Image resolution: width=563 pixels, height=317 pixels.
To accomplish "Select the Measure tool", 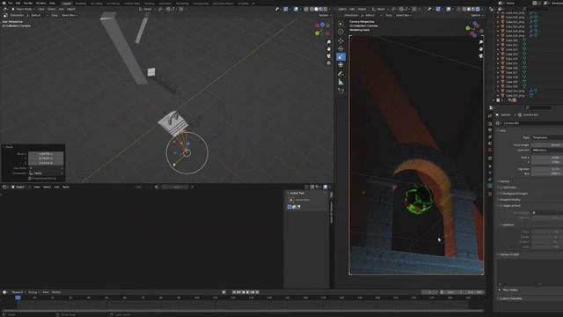I will pos(340,82).
